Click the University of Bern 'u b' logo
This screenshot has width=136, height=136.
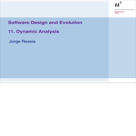(x=118, y=4)
